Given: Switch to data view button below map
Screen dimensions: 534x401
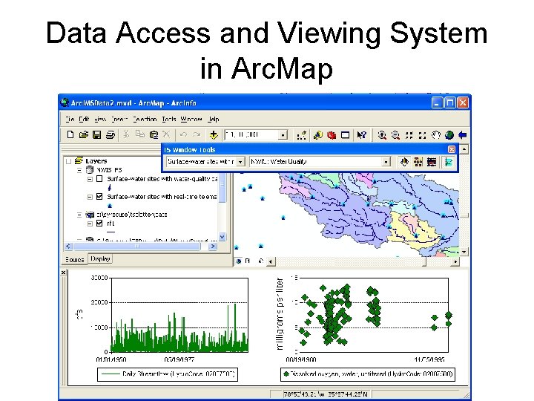Looking at the screenshot, I should click(239, 261).
